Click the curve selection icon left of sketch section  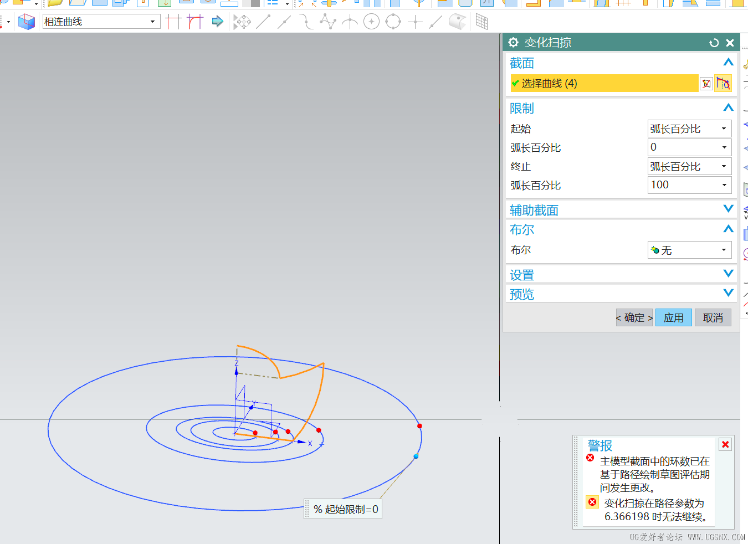click(706, 84)
